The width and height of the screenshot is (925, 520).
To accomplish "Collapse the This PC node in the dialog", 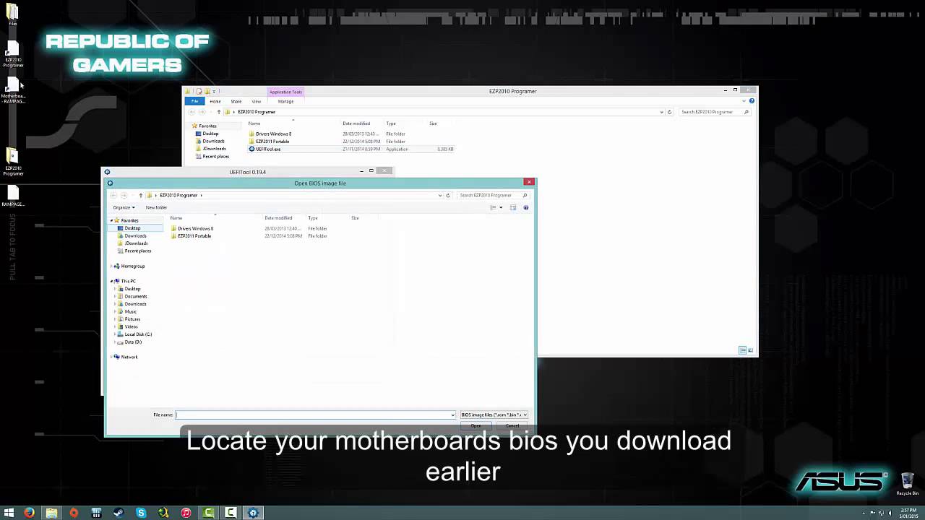I will coord(111,281).
